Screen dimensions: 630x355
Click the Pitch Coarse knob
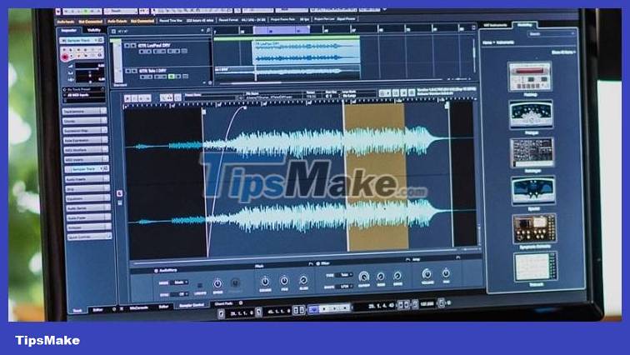pyautogui.click(x=265, y=281)
